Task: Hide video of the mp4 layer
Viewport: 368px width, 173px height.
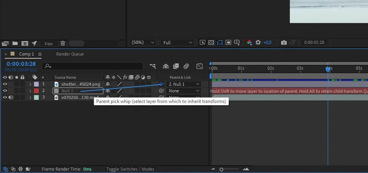Action: pyautogui.click(x=5, y=97)
